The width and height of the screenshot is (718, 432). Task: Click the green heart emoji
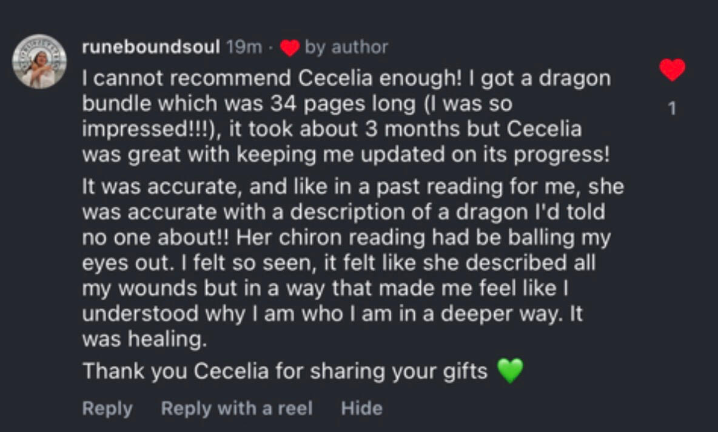tap(510, 371)
